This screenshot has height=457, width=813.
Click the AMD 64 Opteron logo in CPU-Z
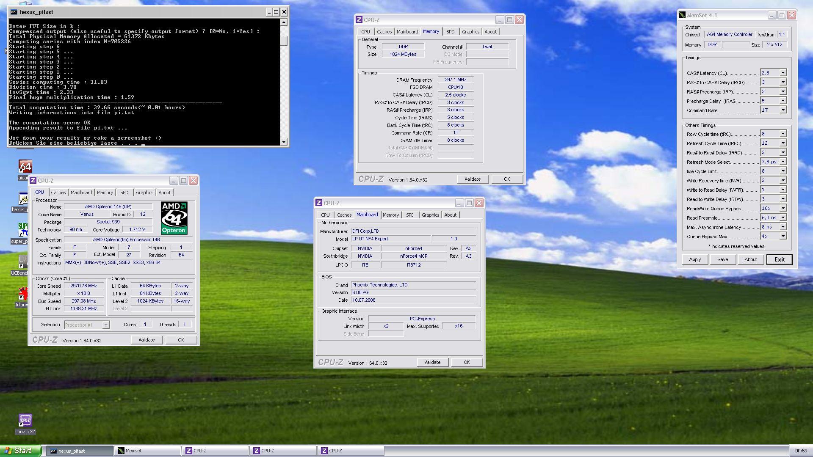tap(174, 218)
